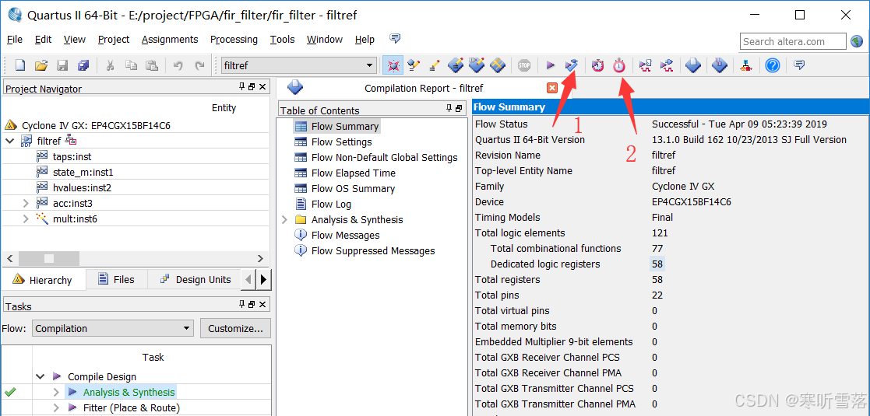Select taps:inst in hierarchy
The height and width of the screenshot is (416, 870).
[72, 157]
